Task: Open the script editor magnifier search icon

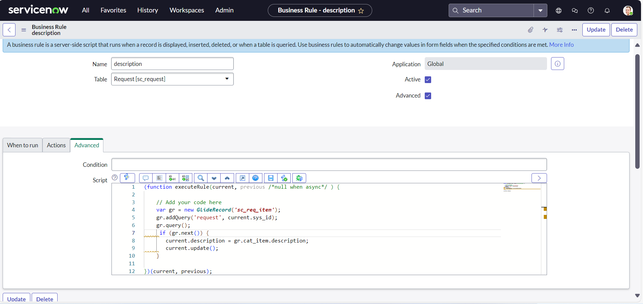Action: (201, 178)
